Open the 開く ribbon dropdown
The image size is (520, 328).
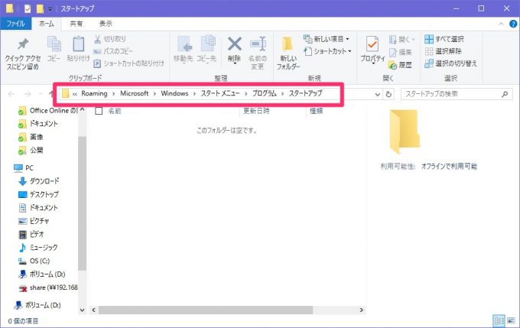pyautogui.click(x=402, y=40)
